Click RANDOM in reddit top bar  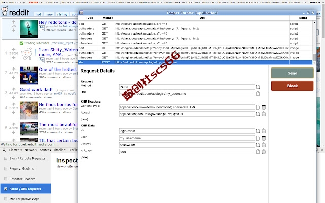[53, 2]
